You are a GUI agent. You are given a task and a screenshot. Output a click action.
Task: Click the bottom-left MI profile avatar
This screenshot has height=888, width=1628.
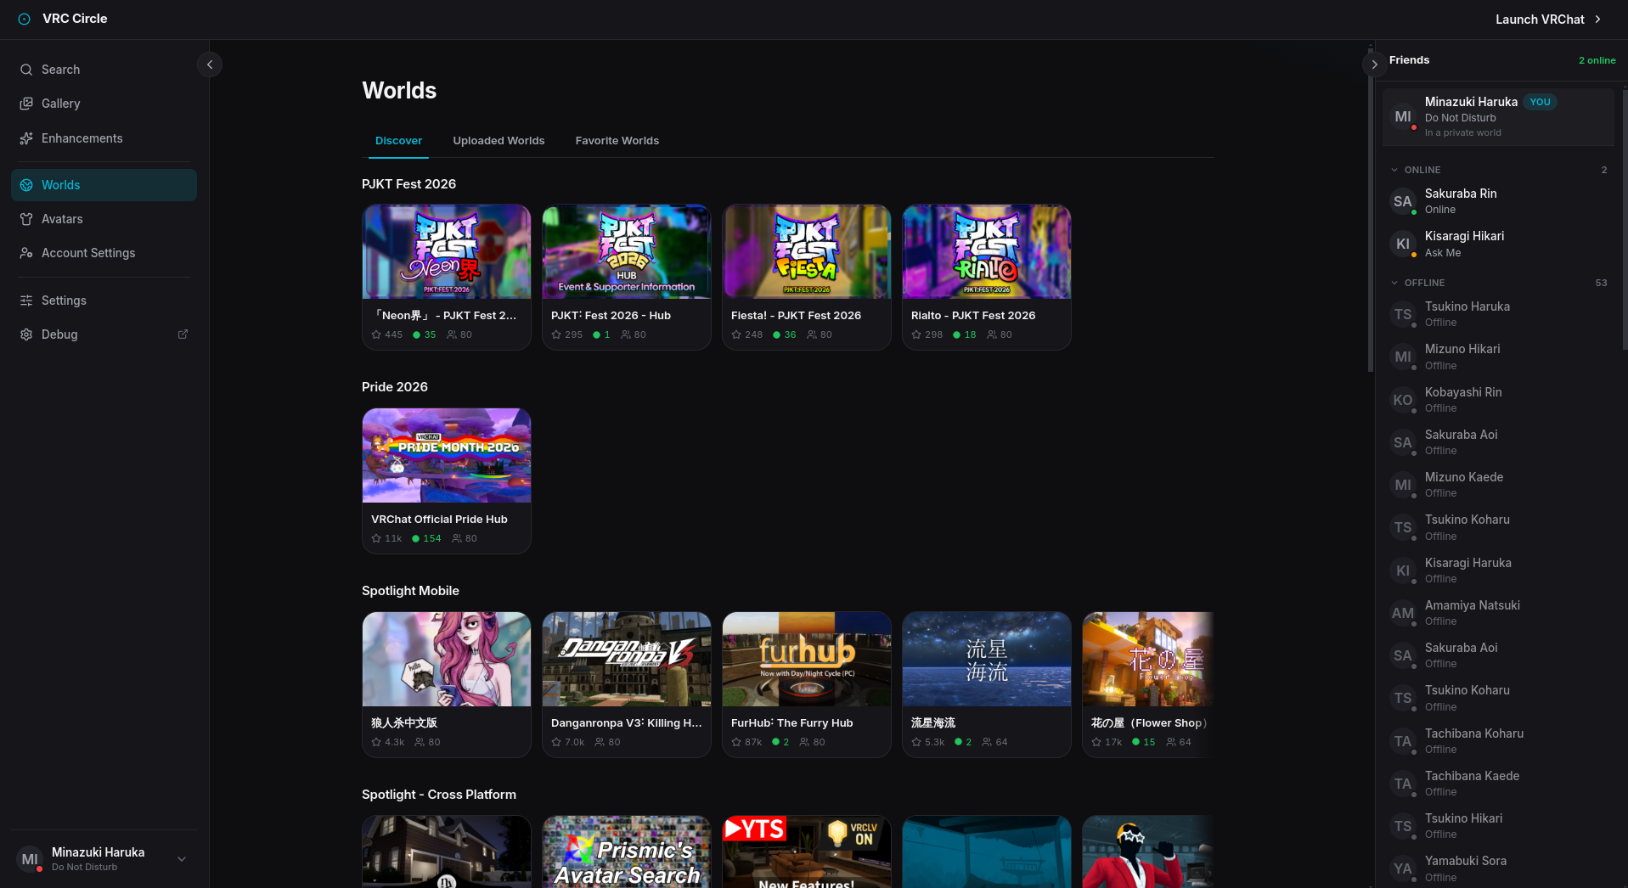[x=30, y=859]
